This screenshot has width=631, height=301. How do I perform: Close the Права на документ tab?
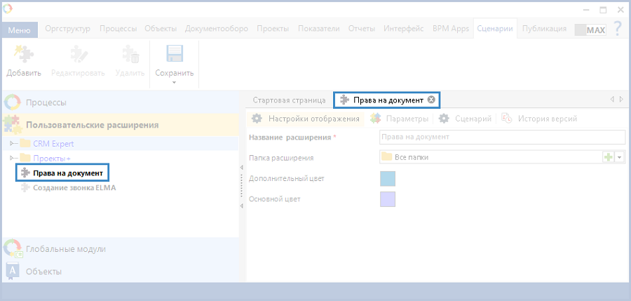(x=432, y=100)
